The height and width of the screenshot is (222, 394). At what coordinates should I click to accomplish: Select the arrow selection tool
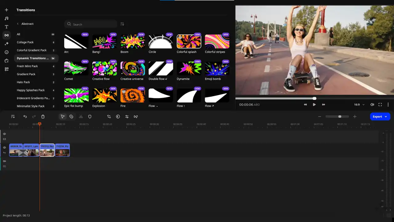click(x=62, y=117)
